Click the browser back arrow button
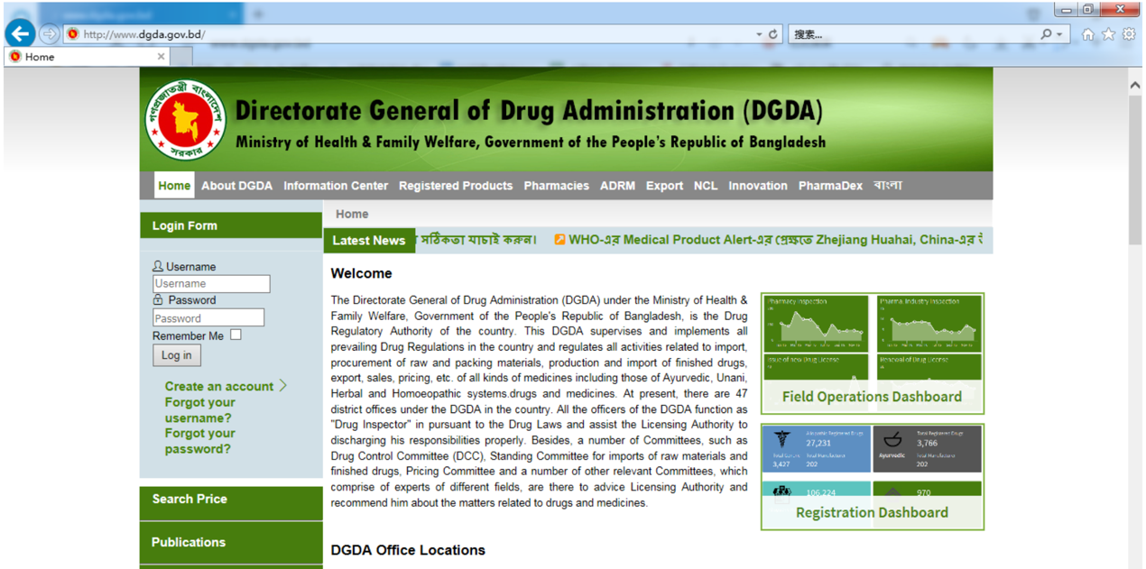 coord(20,34)
